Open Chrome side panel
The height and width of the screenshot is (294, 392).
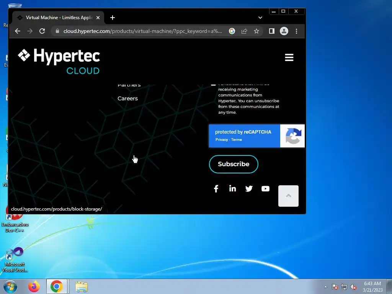click(271, 31)
